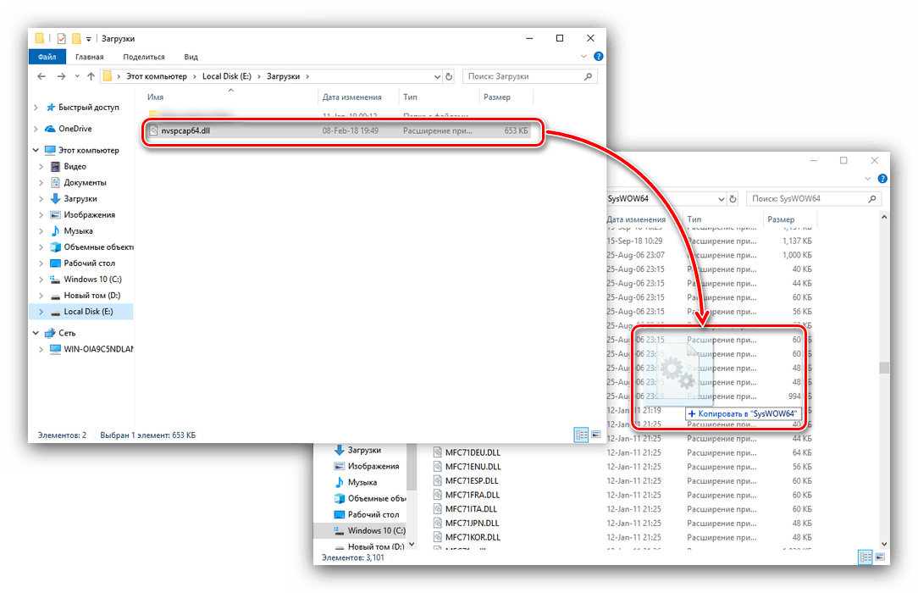Collapse the Этот компьютер tree node
This screenshot has height=593, width=918.
pyautogui.click(x=36, y=150)
